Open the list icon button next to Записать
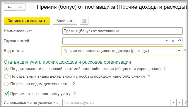Viewport: 188px width, 107px height. point(84,21)
